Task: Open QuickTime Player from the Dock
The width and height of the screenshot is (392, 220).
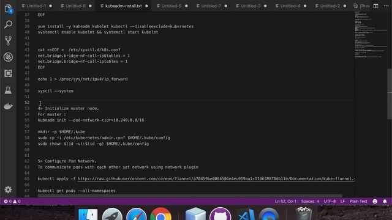Action: point(268,215)
